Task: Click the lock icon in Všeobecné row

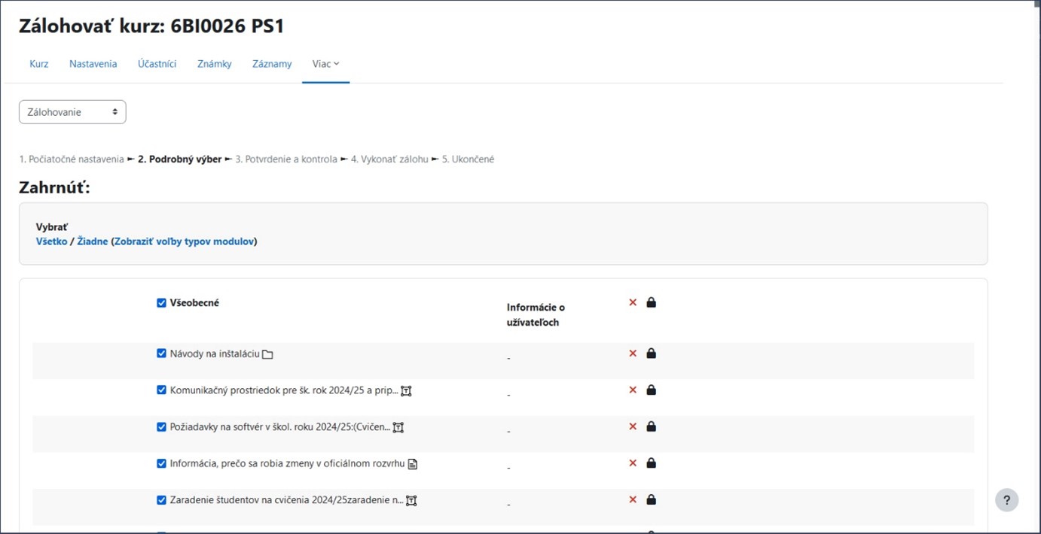Action: [x=652, y=302]
